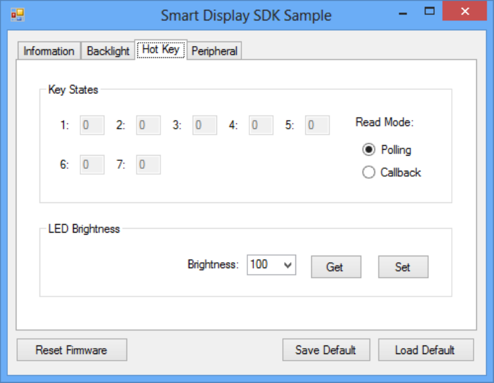Click the "Read Mode:" label
Screen dimensions: 494x383
pos(384,122)
